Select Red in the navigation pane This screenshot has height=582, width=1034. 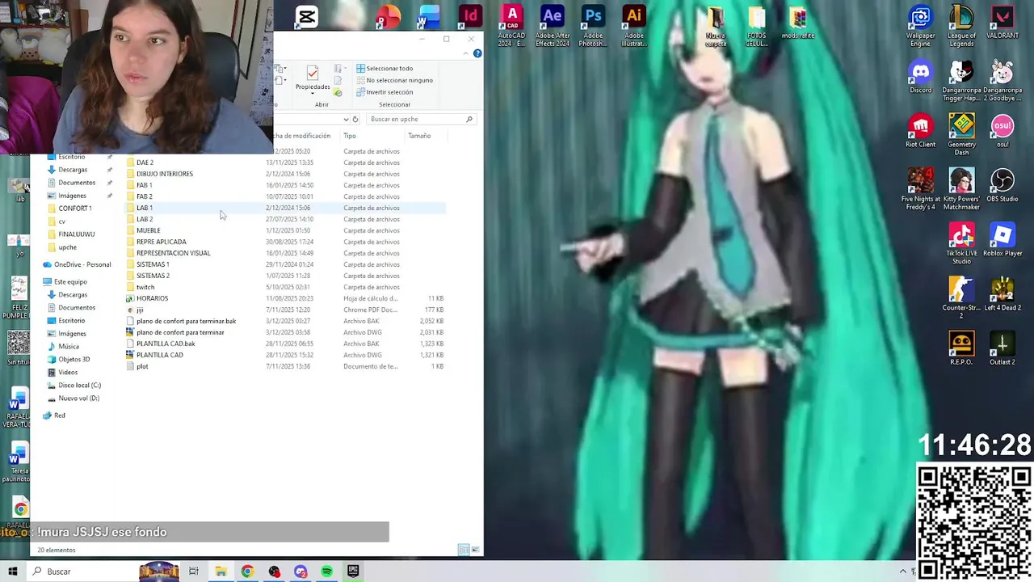click(53, 415)
